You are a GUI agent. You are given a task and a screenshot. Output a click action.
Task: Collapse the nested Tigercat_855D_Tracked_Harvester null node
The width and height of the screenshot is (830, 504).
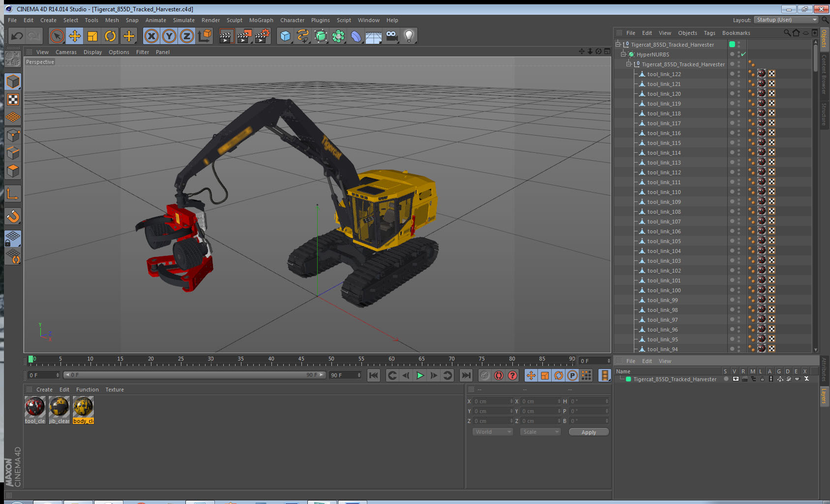(x=628, y=64)
